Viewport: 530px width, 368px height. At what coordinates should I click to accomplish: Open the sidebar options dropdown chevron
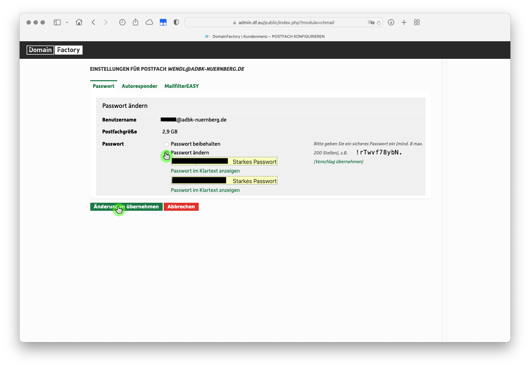click(x=67, y=22)
